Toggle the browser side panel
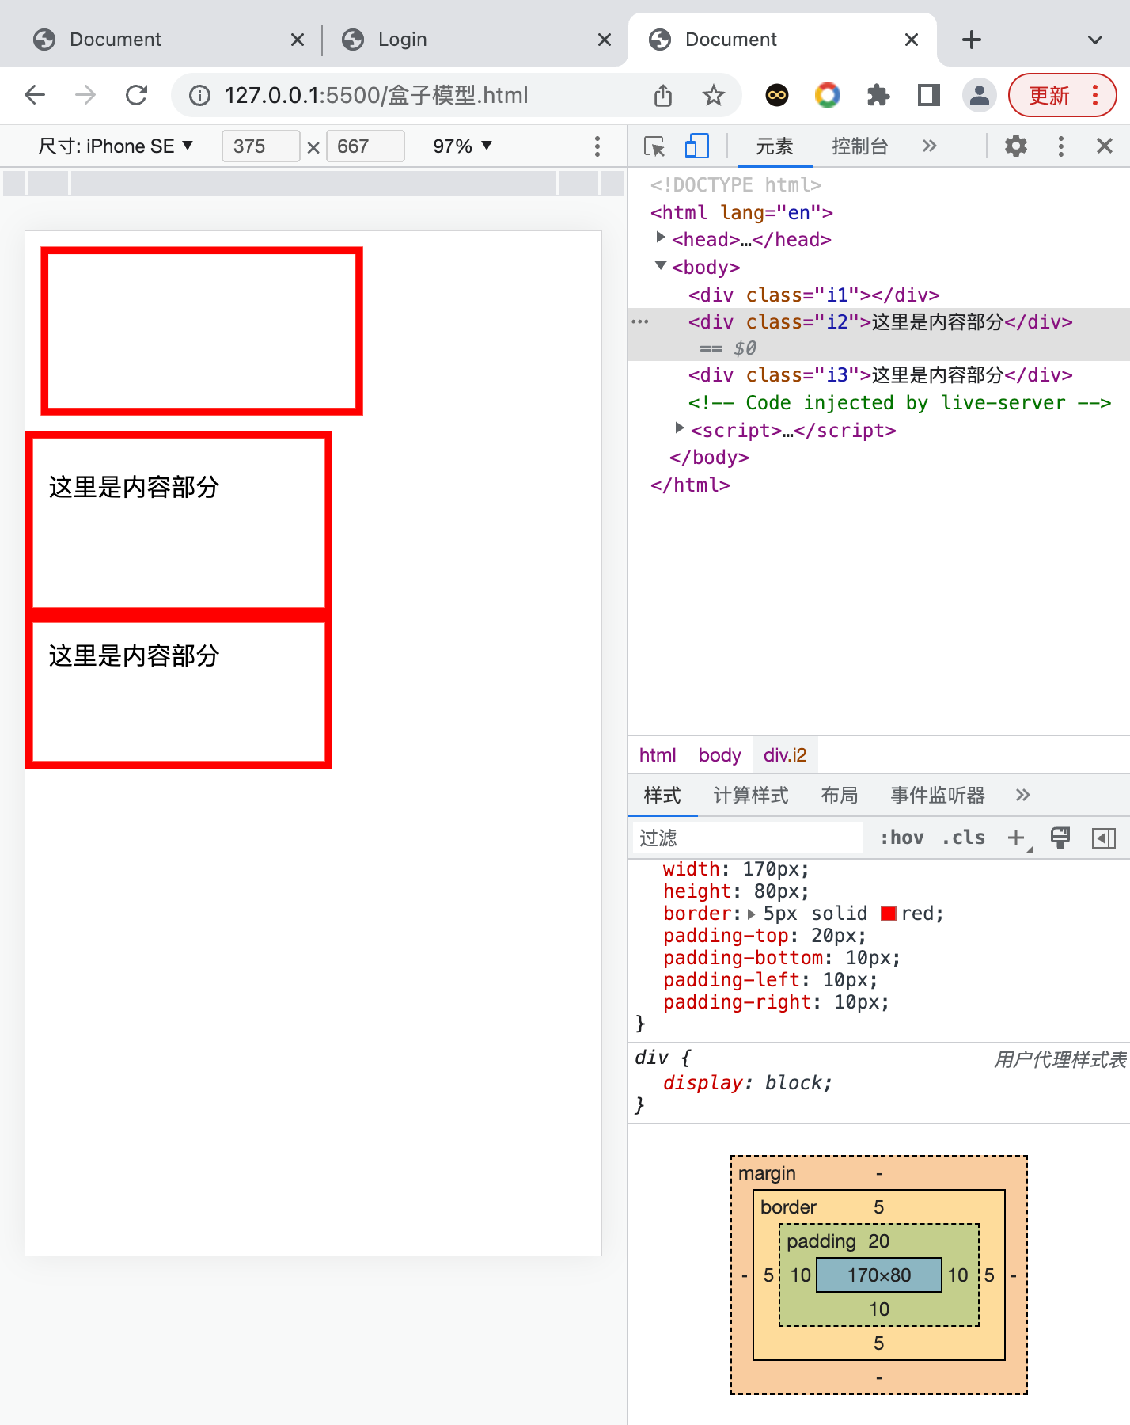Image resolution: width=1130 pixels, height=1425 pixels. tap(929, 96)
